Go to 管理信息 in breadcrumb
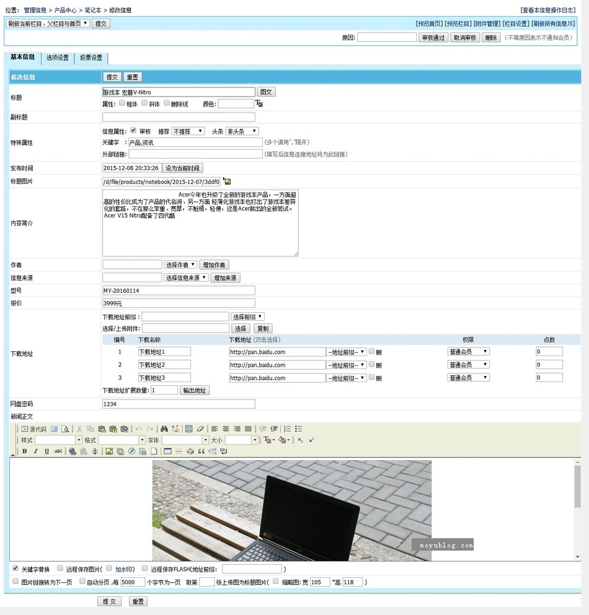Image resolution: width=589 pixels, height=615 pixels. tap(35, 10)
